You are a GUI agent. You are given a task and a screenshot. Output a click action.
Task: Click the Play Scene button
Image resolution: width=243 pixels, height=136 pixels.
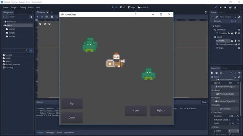[x=230, y=8]
